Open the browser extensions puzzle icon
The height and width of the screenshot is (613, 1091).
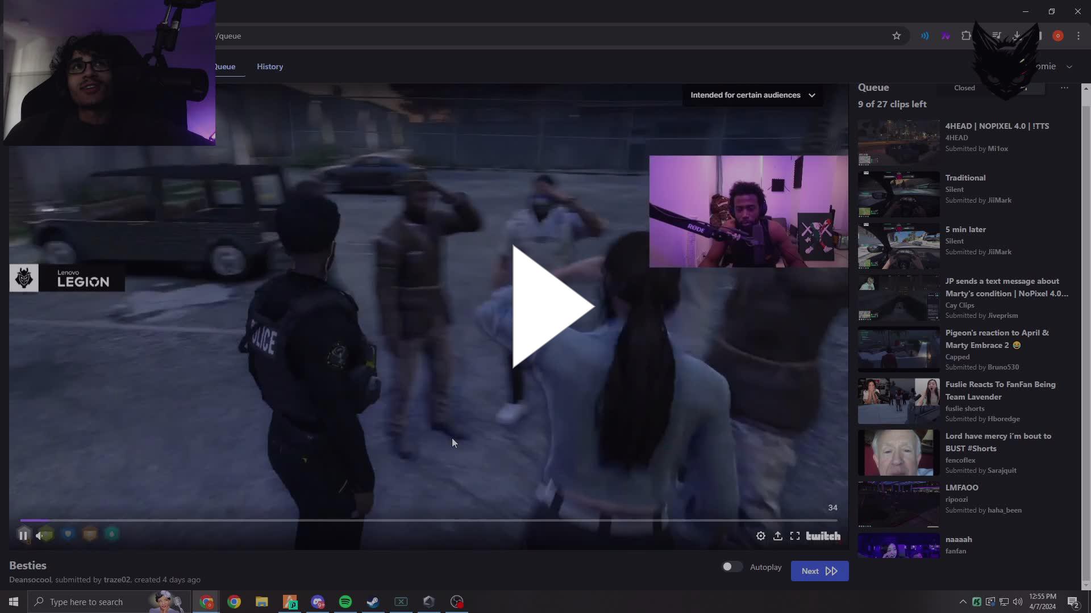coord(966,35)
